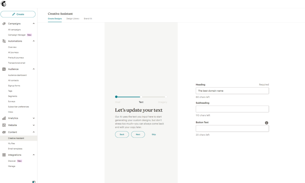Click the Integrations grid icon
This screenshot has width=305, height=183.
(4, 155)
